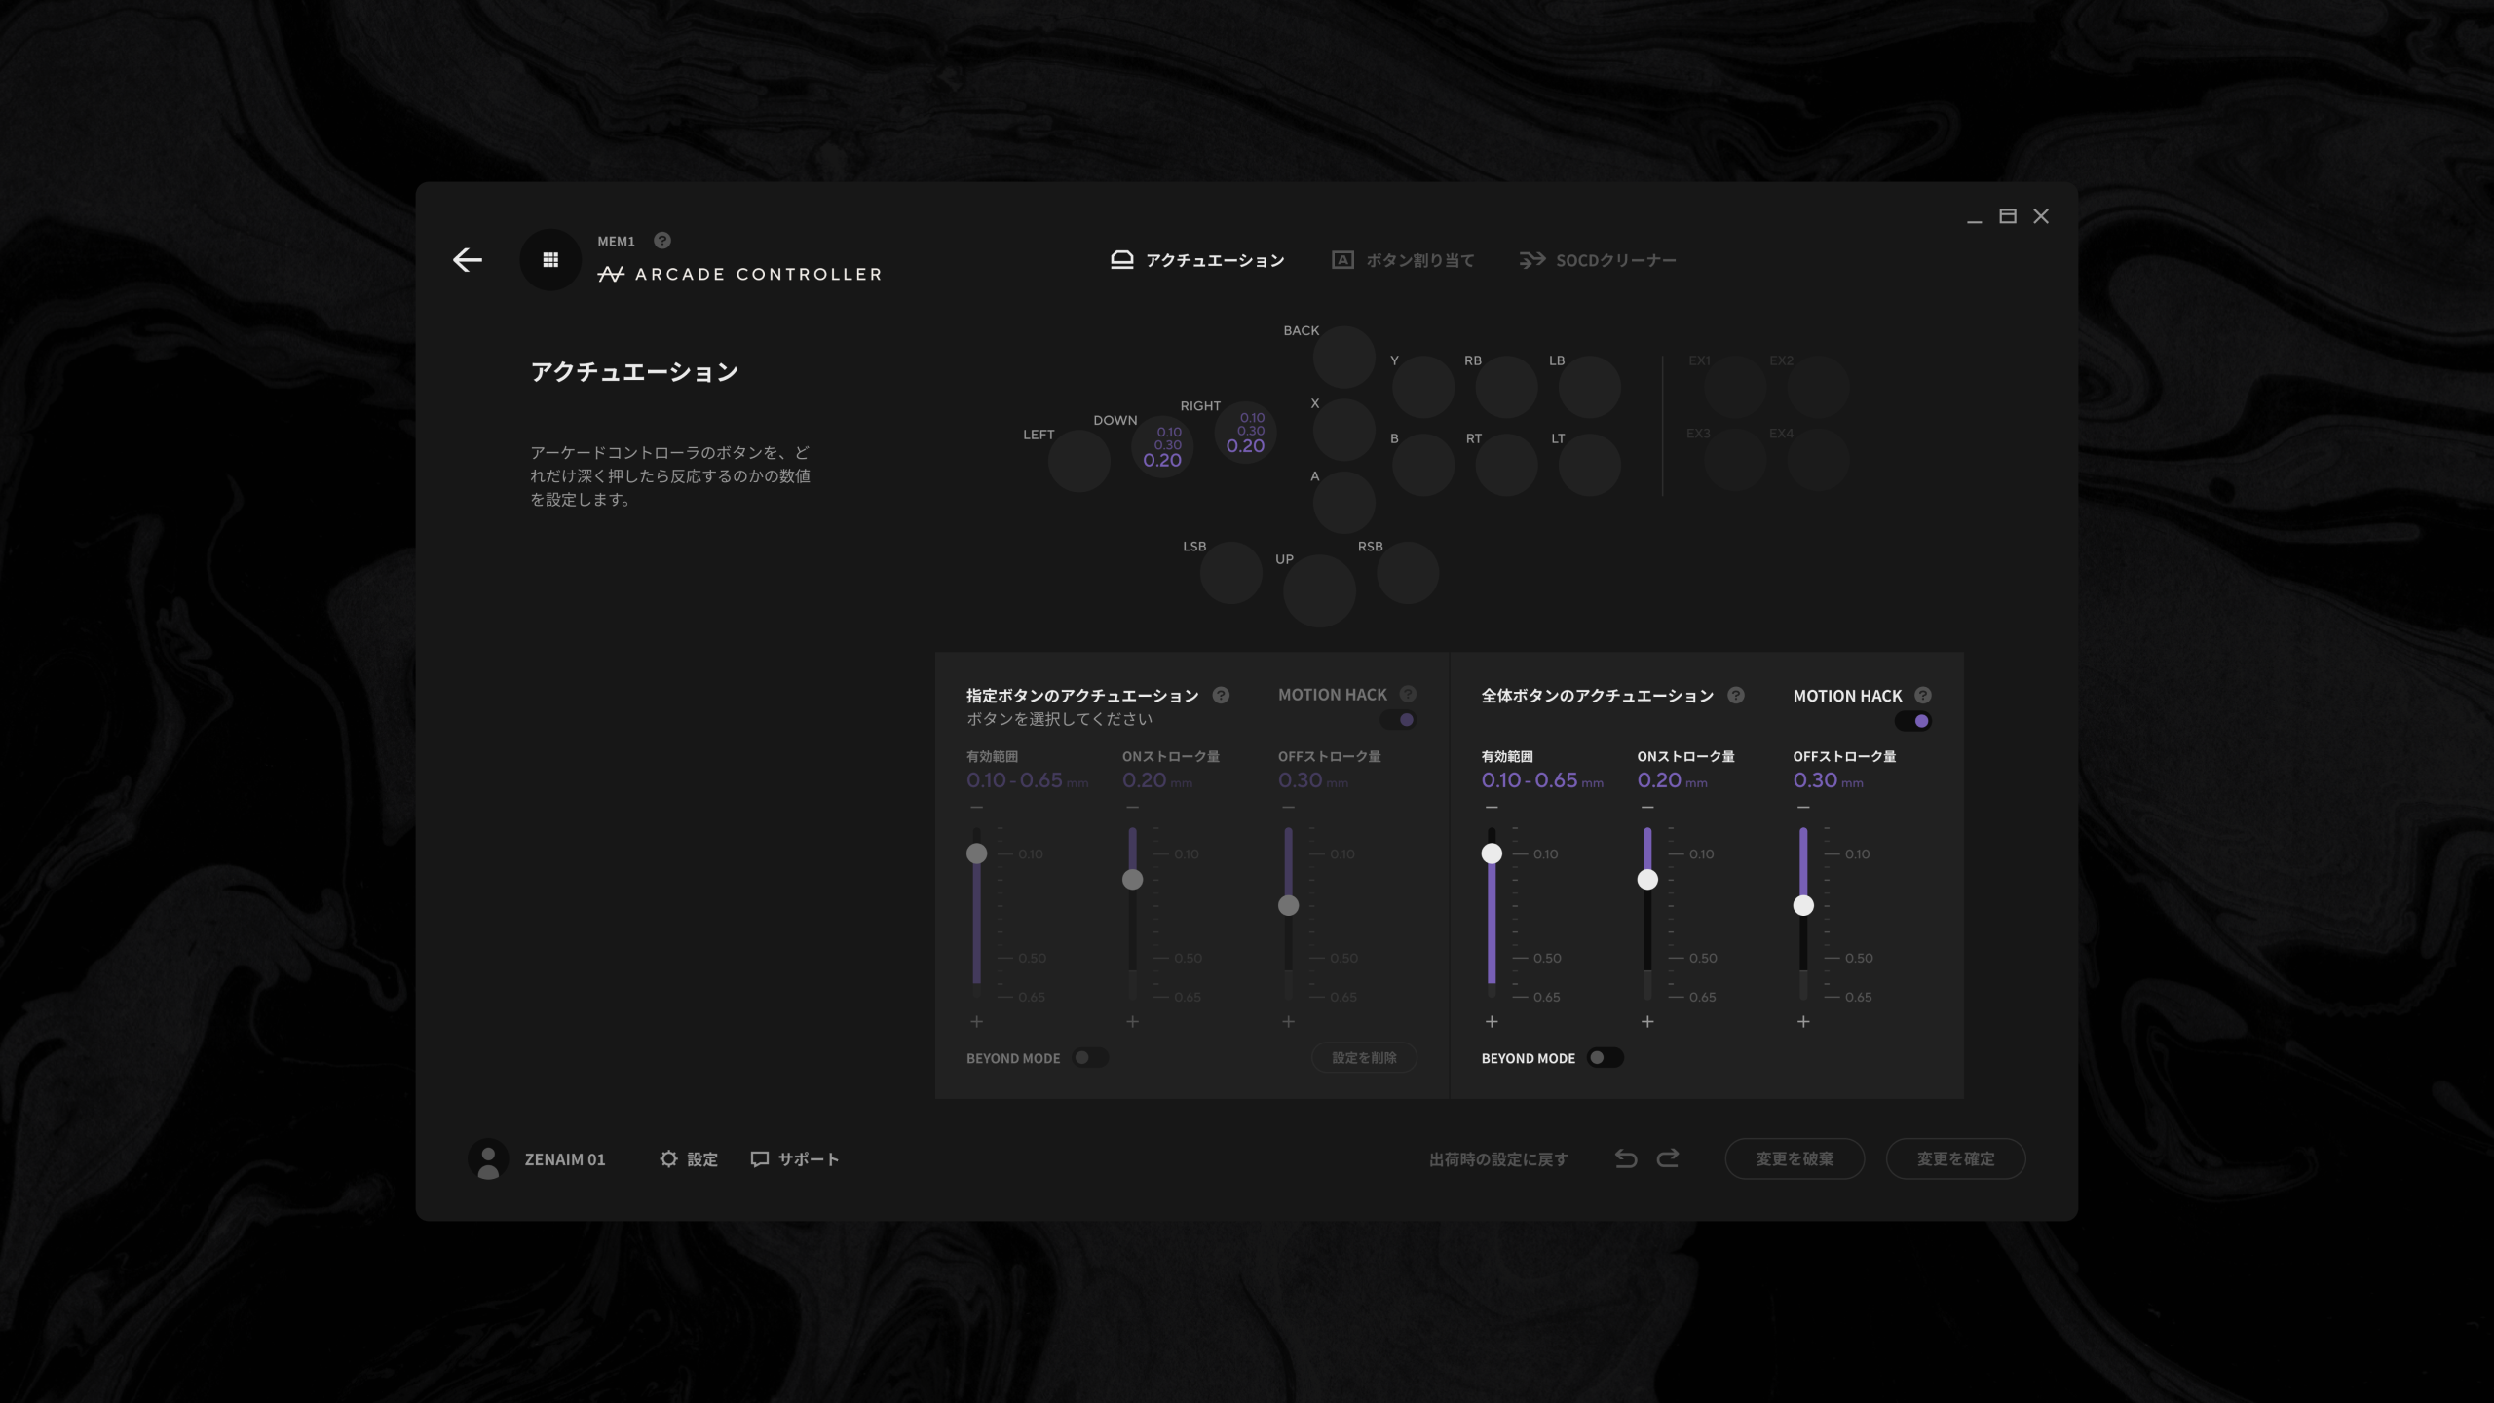
Task: Increase all-buttons OFFストローク量 with plus
Action: pyautogui.click(x=1803, y=1021)
